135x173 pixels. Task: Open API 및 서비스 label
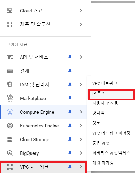pyautogui.click(x=34, y=57)
